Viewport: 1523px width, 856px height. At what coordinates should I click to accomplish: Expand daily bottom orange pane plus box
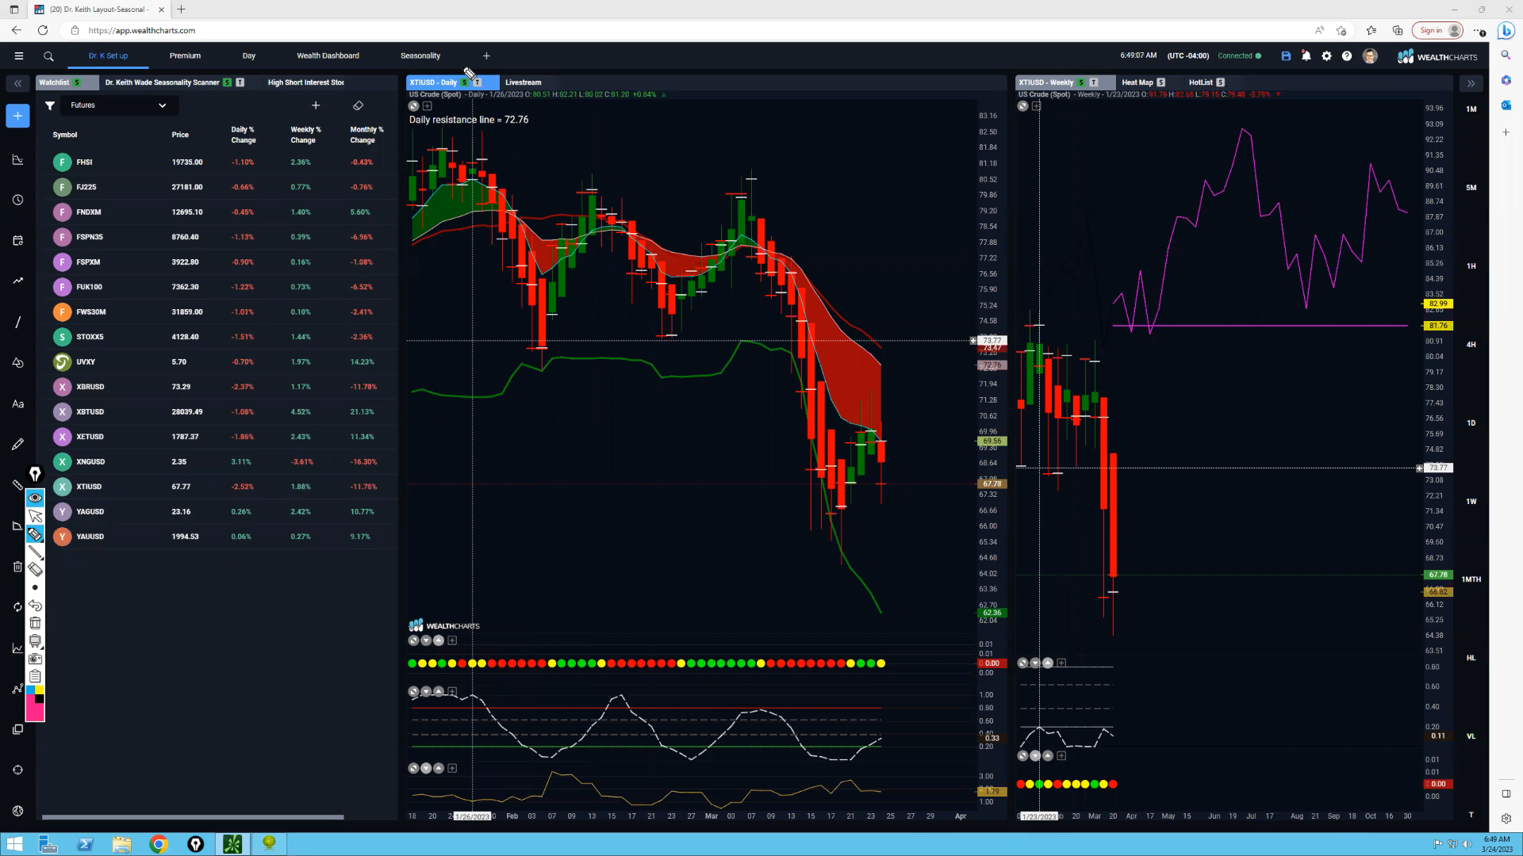pyautogui.click(x=452, y=768)
